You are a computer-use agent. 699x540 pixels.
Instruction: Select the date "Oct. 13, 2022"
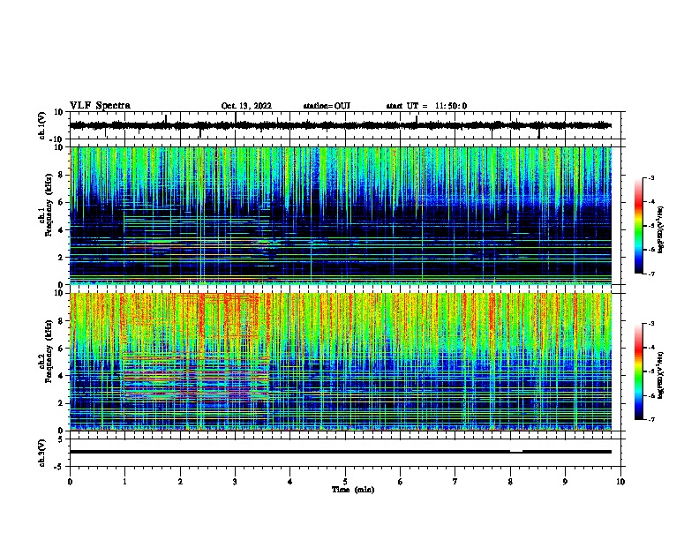tap(246, 106)
